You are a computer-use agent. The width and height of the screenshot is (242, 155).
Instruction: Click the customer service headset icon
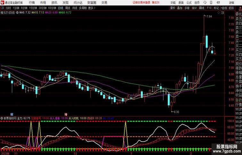pyautogui.click(x=205, y=3)
